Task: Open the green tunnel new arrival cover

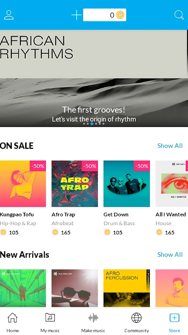Action: (23, 288)
